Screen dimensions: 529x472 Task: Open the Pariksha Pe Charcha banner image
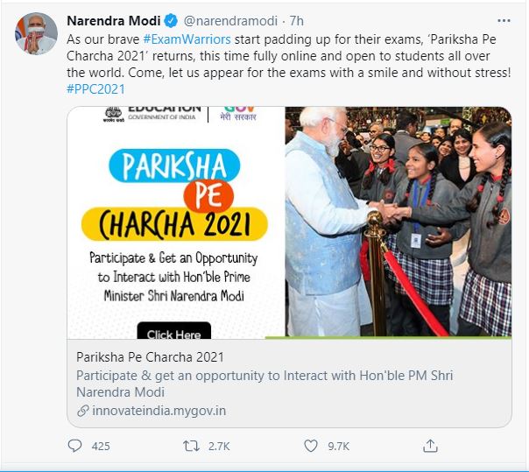pos(290,222)
